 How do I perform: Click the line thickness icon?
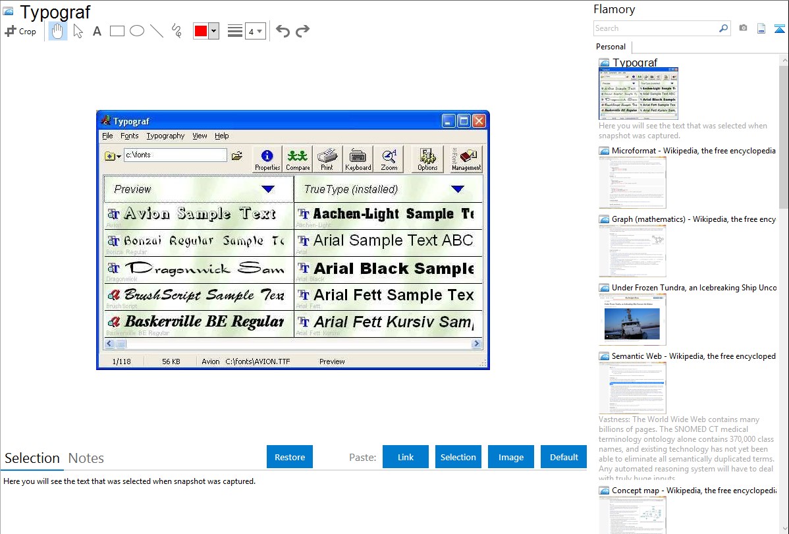pyautogui.click(x=234, y=31)
